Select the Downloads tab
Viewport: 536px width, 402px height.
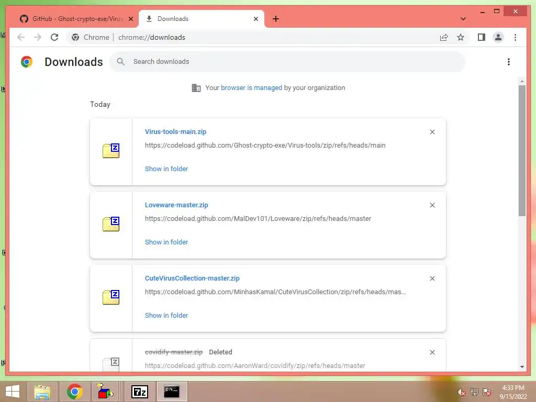tap(202, 19)
